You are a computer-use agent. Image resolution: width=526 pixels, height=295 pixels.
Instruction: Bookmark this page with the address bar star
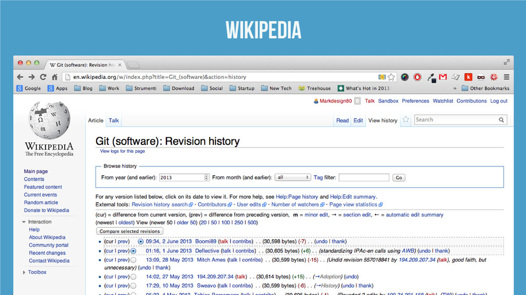[391, 77]
